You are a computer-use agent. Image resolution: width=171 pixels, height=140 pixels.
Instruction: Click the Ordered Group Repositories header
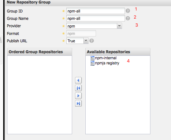coord(40,52)
